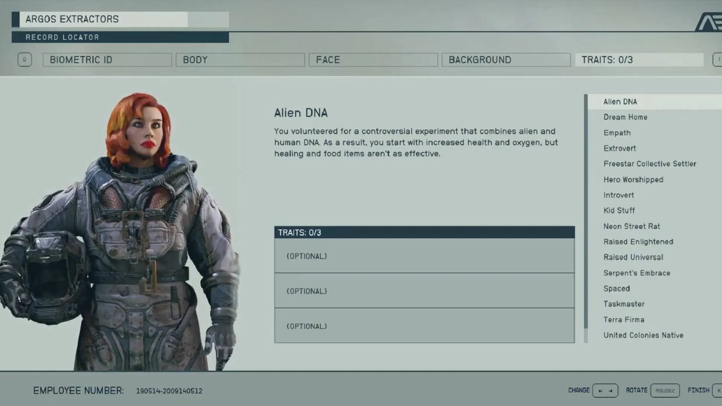Switch to the Face tab

click(373, 60)
